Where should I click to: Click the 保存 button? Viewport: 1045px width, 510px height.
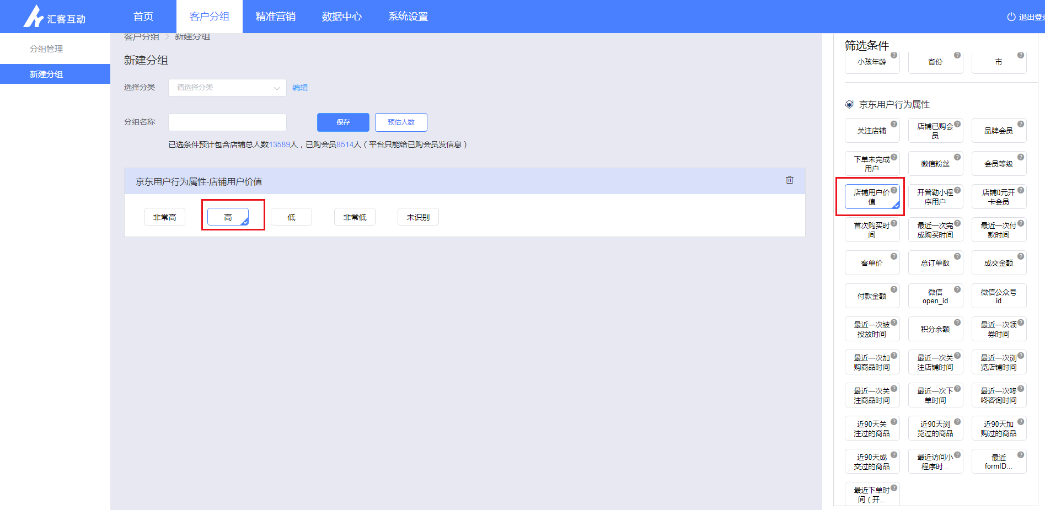tap(343, 122)
